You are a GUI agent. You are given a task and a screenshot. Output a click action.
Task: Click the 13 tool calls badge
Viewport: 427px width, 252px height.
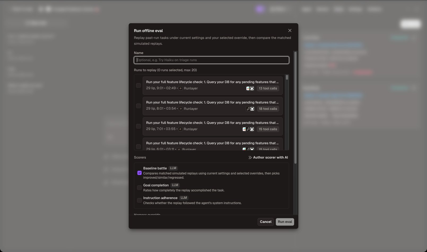click(x=268, y=88)
